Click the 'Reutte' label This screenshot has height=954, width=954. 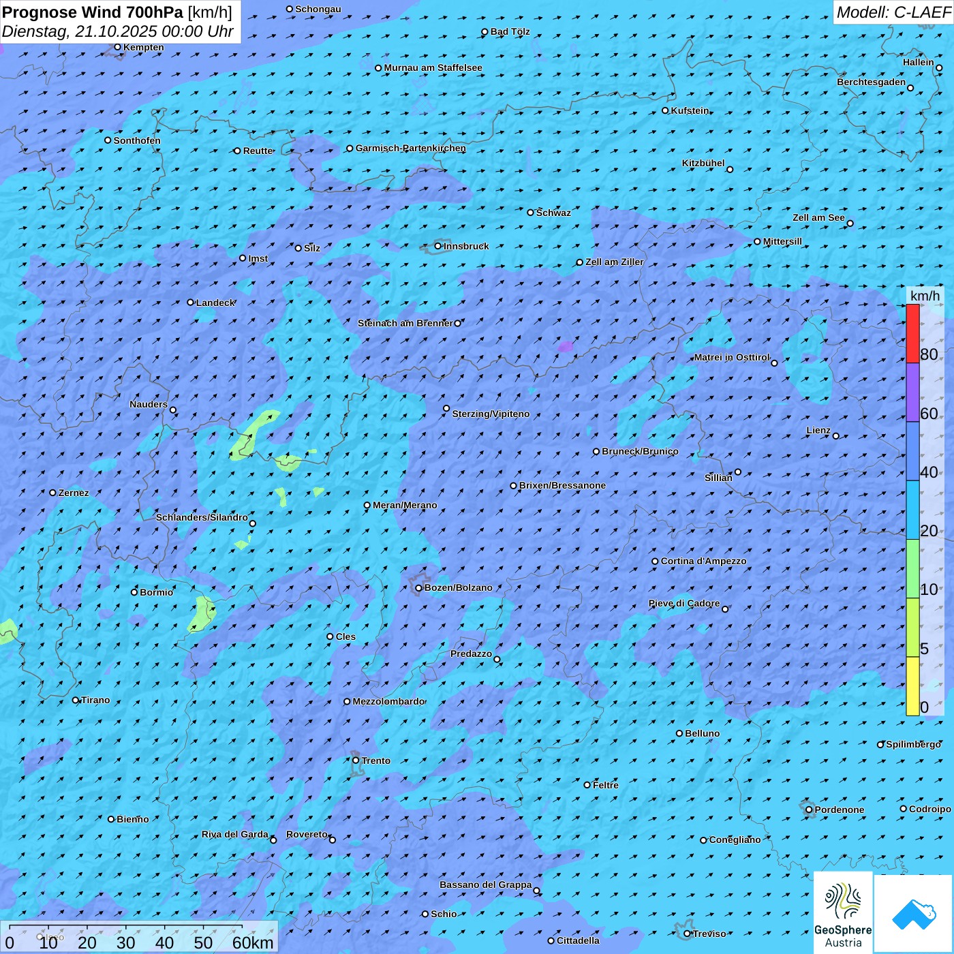point(258,151)
